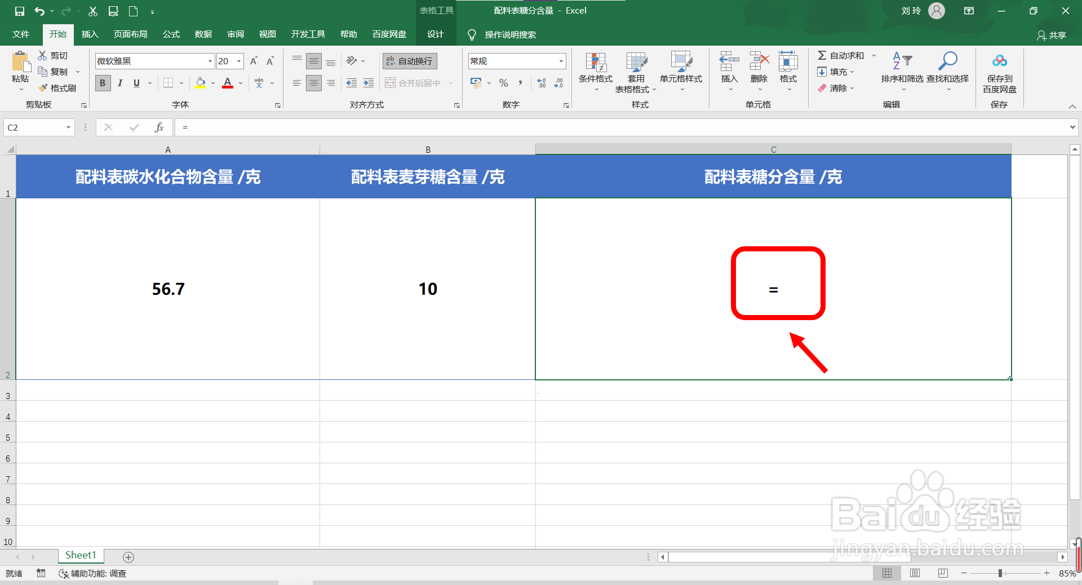Toggle center horizontal alignment
The image size is (1082, 585).
pyautogui.click(x=314, y=83)
